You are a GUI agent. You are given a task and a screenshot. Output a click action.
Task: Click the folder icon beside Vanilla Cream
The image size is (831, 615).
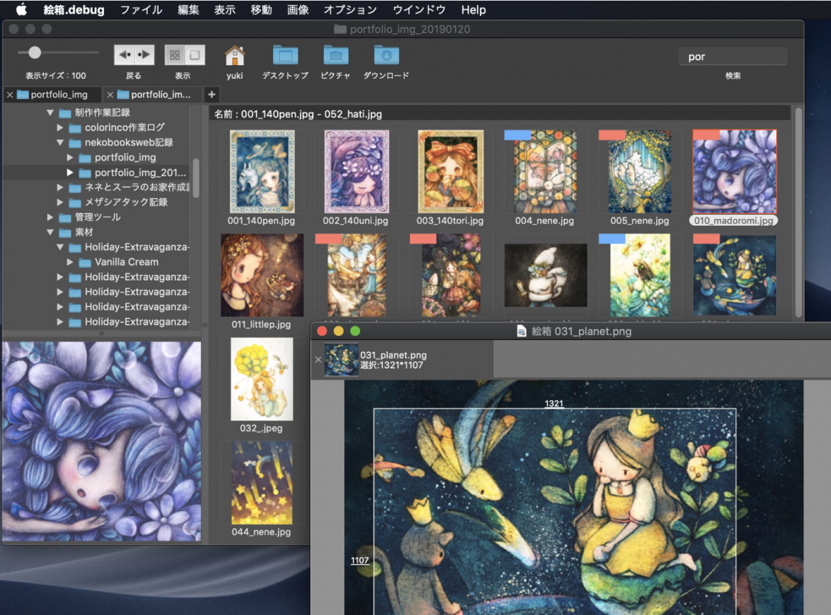pyautogui.click(x=84, y=262)
